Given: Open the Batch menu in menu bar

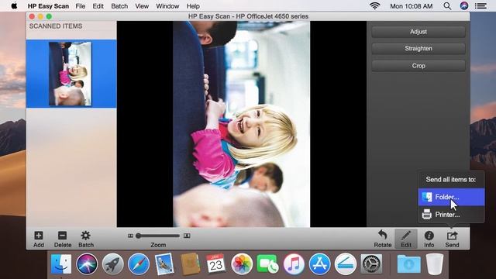Looking at the screenshot, I should [119, 6].
